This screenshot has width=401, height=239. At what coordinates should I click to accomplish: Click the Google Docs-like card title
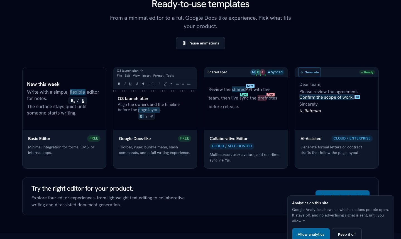point(135,138)
